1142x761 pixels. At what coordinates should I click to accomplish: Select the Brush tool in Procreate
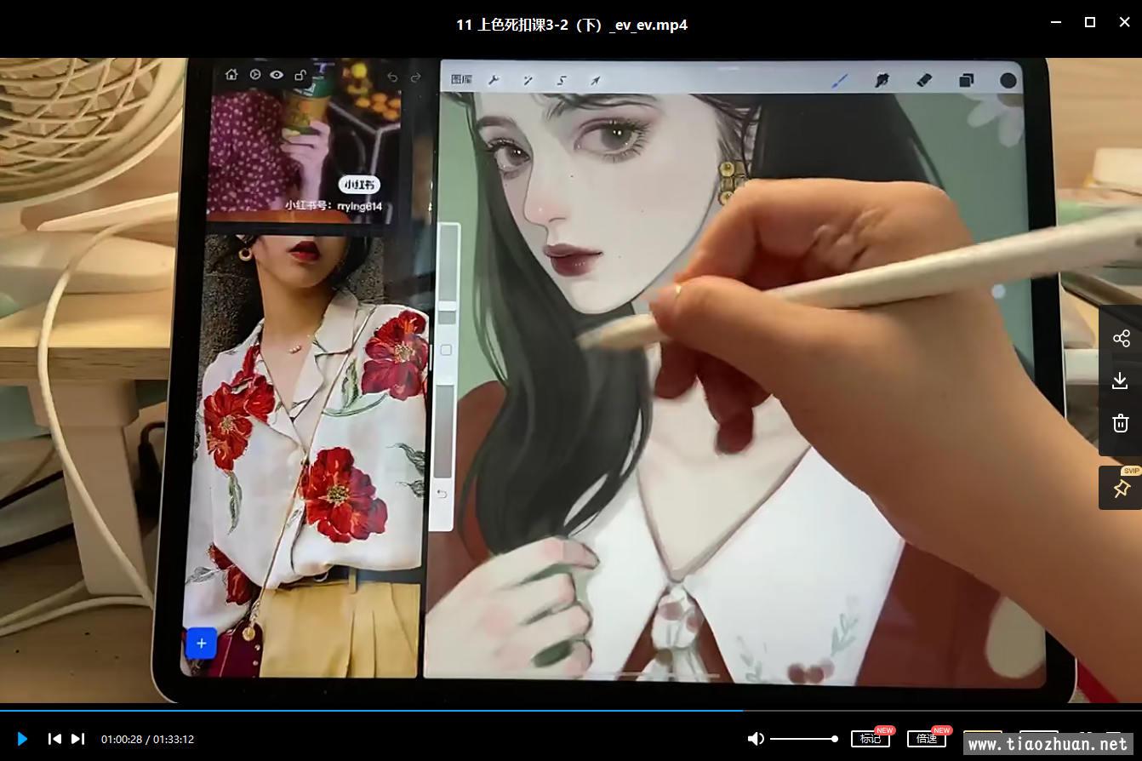(x=840, y=80)
